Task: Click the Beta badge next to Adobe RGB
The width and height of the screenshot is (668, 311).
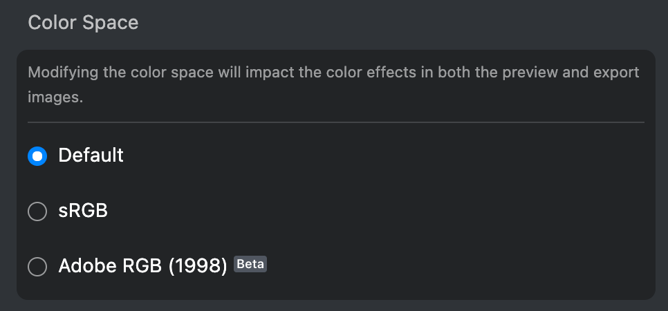Action: tap(250, 264)
